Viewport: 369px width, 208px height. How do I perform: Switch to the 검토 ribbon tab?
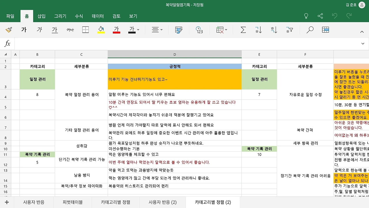coord(117,16)
